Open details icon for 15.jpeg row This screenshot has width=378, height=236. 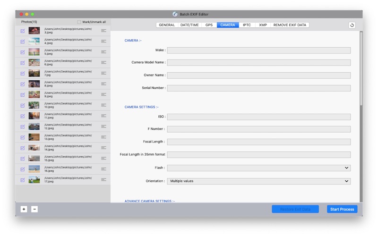(103, 158)
